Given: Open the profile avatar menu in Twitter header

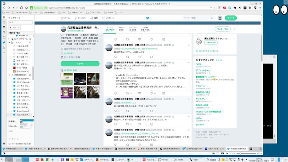Looking at the screenshot, I should point(220,18).
